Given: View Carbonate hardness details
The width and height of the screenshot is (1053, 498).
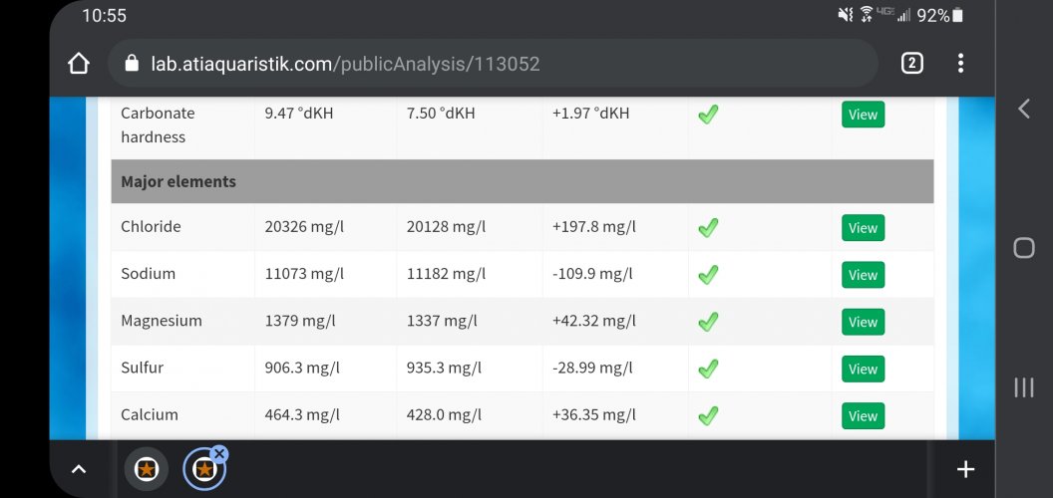Looking at the screenshot, I should (x=863, y=115).
